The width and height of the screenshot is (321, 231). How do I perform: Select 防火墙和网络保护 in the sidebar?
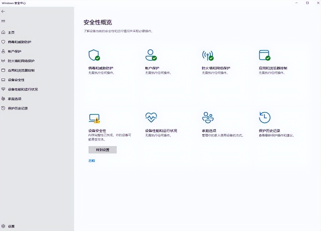pos(37,61)
